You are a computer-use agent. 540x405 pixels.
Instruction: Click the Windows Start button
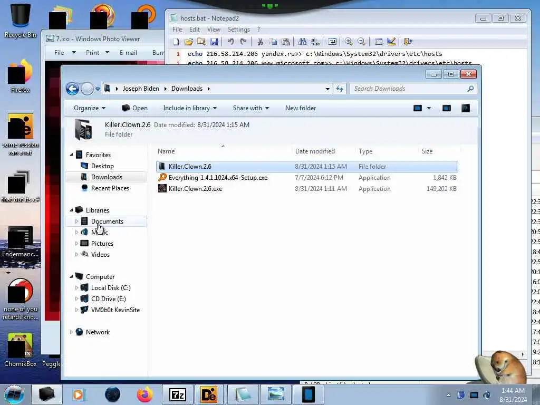click(14, 394)
